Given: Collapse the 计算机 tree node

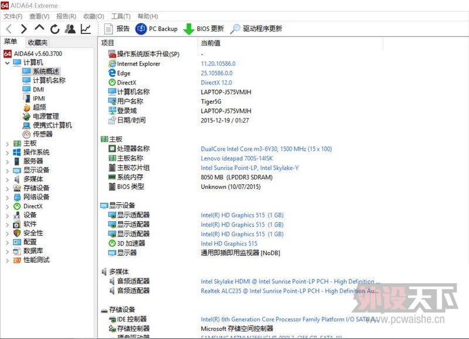Looking at the screenshot, I should click(8, 63).
